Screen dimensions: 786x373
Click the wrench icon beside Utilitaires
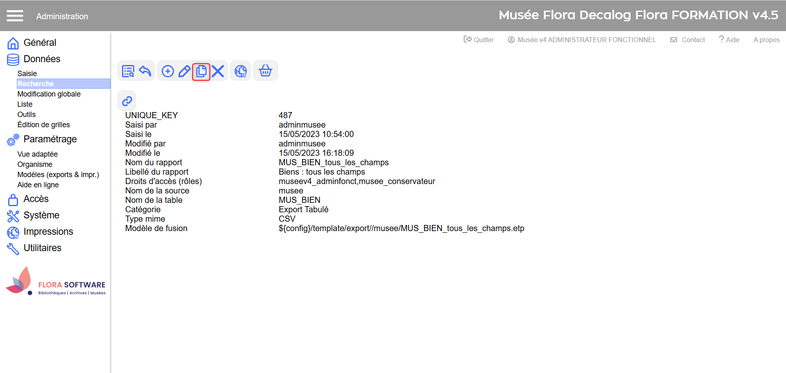click(13, 249)
